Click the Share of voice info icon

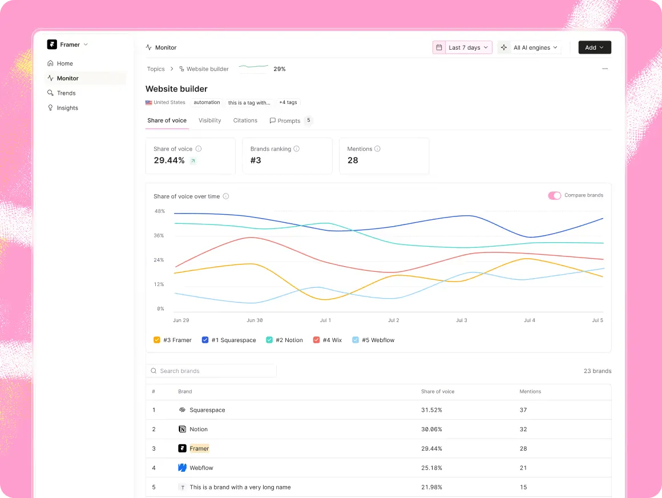click(199, 148)
